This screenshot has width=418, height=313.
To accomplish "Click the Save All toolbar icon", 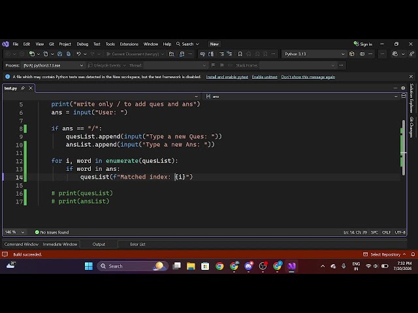I will pos(69,54).
